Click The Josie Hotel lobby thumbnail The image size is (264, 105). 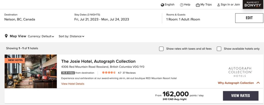coord(31,71)
